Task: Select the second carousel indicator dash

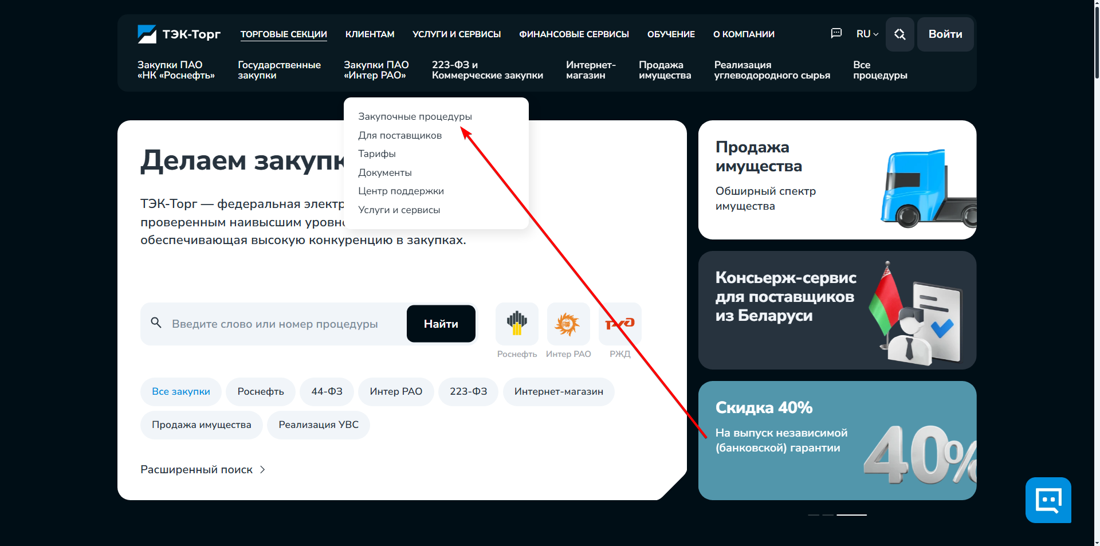Action: click(828, 515)
